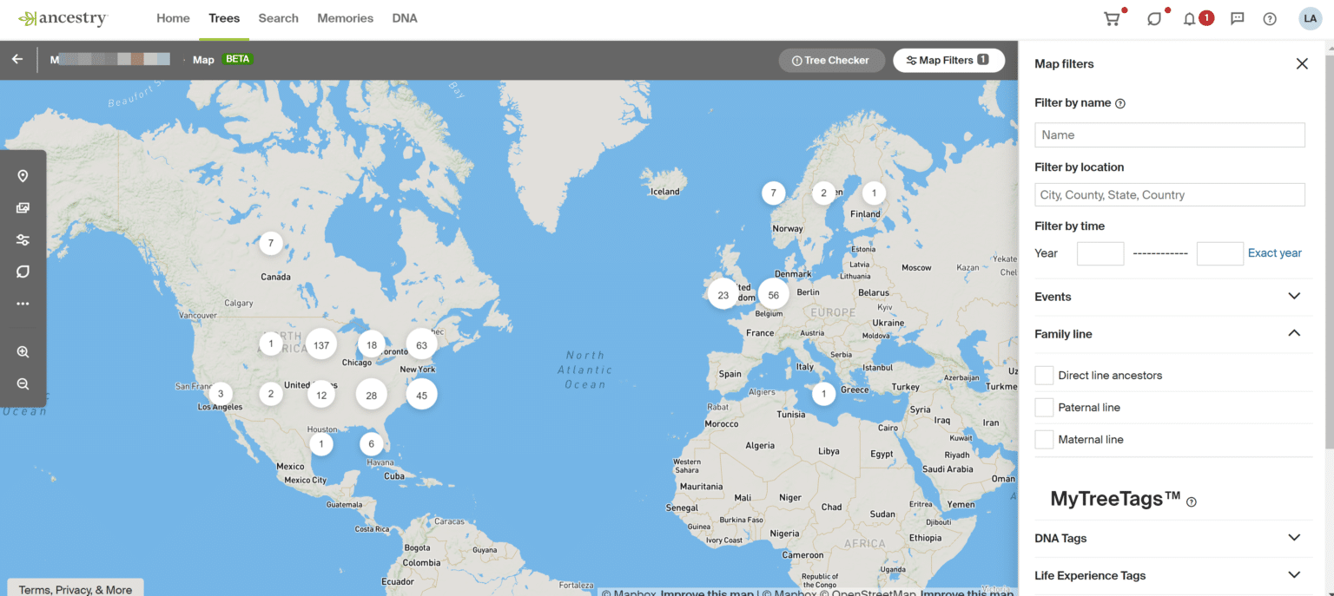Open the more options ellipsis in map sidebar

pyautogui.click(x=23, y=304)
